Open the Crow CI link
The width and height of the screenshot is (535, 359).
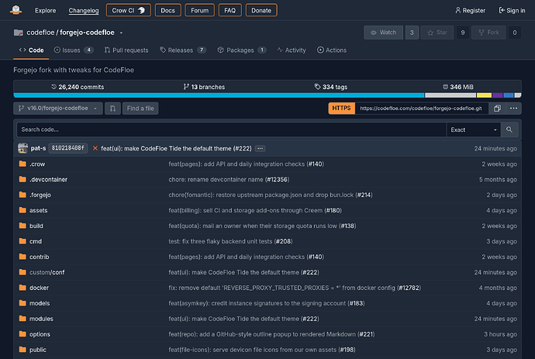(128, 10)
